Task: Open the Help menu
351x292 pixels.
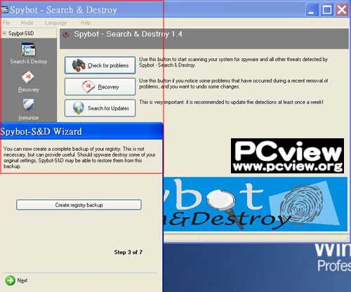Action: click(86, 22)
